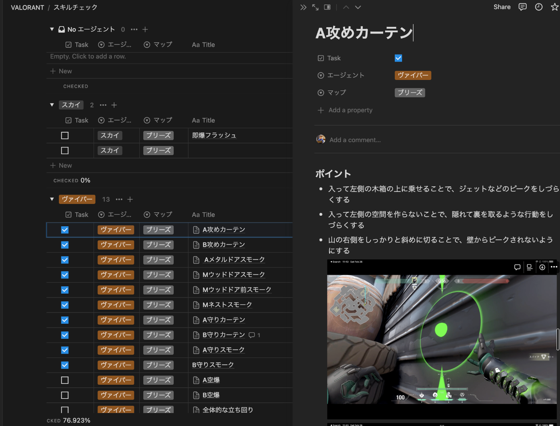Open more options for No エージェント group
Image resolution: width=560 pixels, height=426 pixels.
point(134,30)
